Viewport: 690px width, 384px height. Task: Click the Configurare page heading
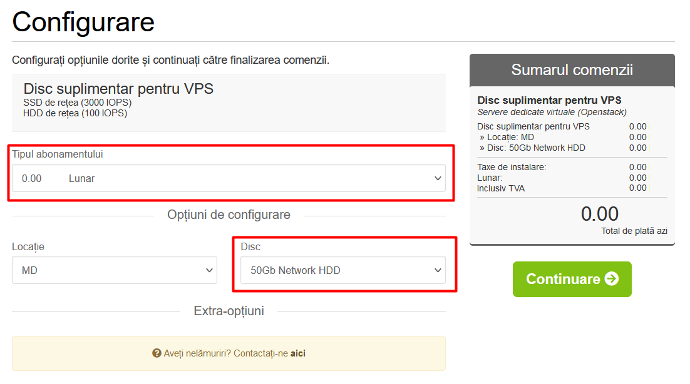[83, 22]
